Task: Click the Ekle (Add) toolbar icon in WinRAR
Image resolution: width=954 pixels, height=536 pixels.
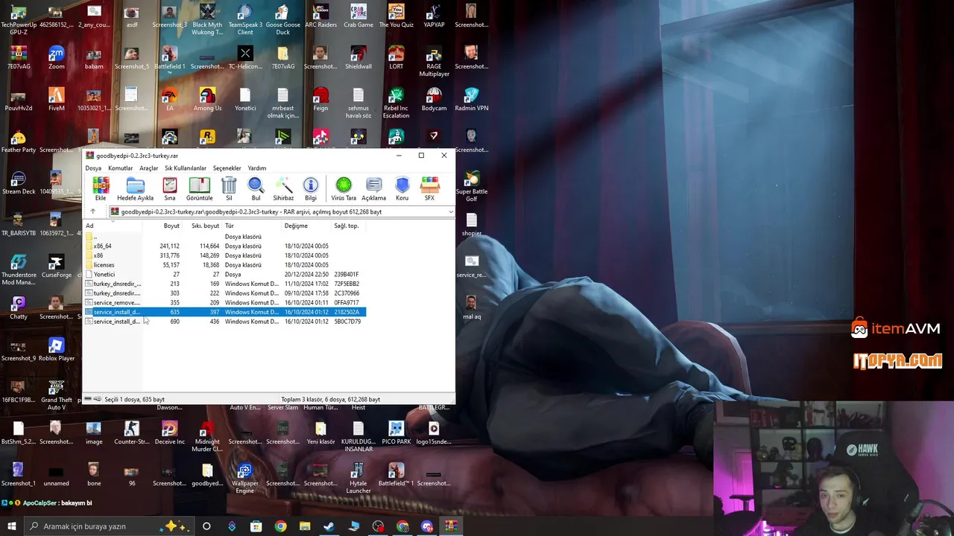Action: [x=101, y=189]
